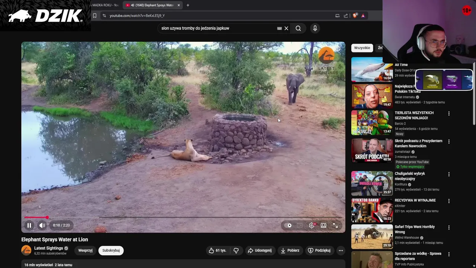Click the Podziękuj thanks button
Viewport: 476px width, 268px height.
click(319, 251)
